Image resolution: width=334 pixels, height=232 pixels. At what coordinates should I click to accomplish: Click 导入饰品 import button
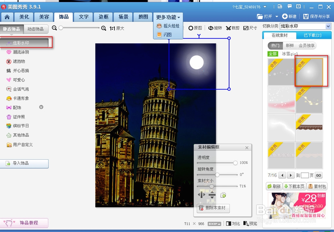point(24,164)
